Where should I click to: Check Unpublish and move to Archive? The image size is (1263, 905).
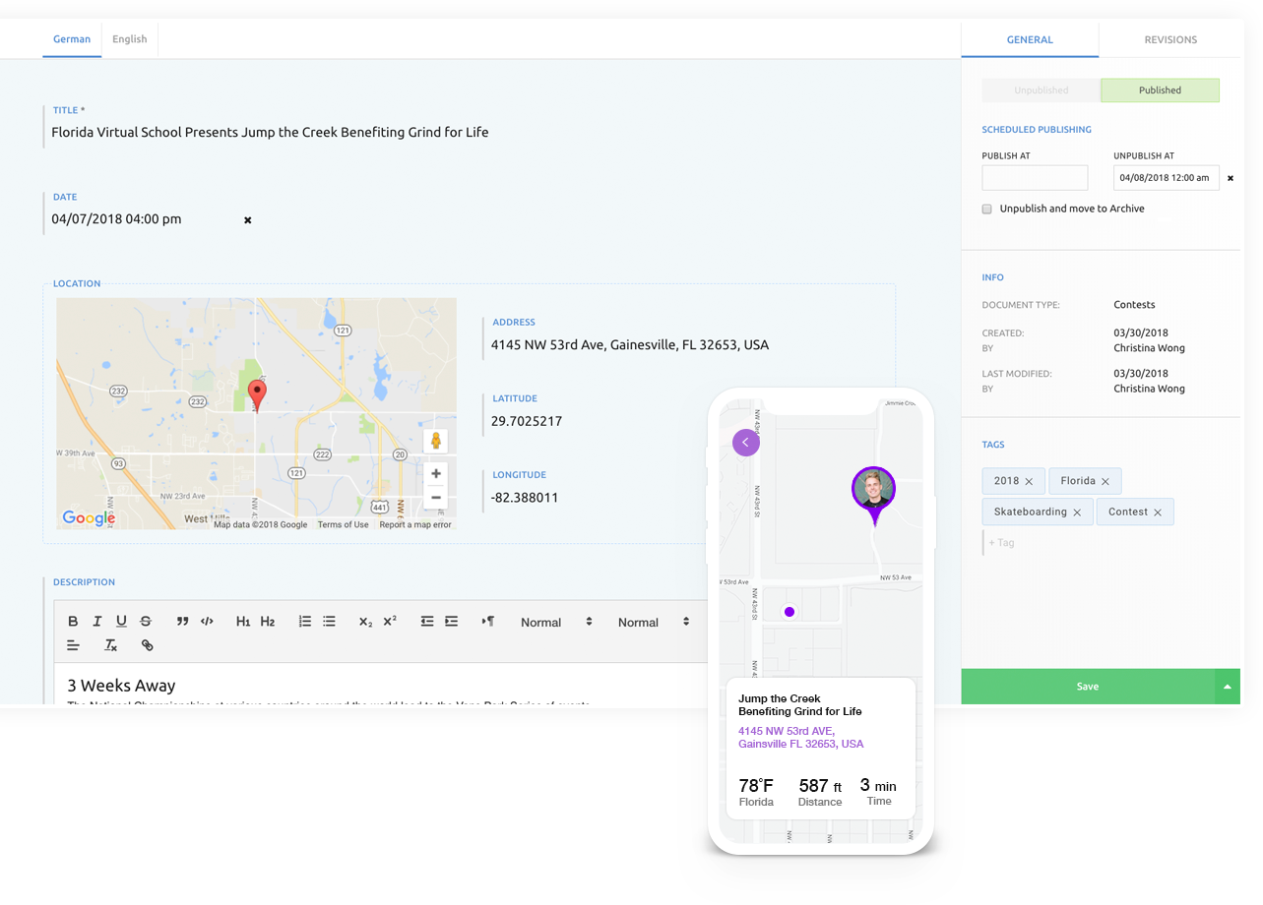click(987, 210)
